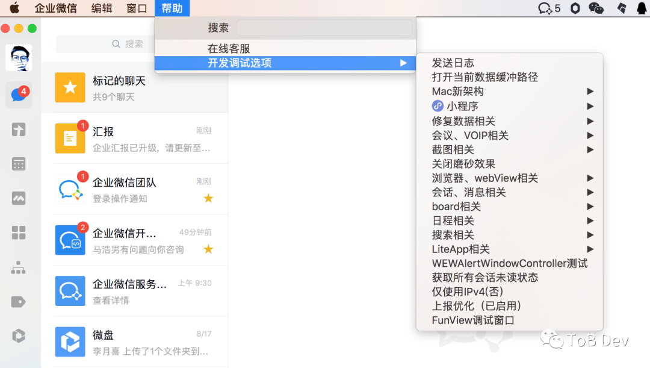Open the 标记的聊天 row
The width and height of the screenshot is (650, 368).
click(x=135, y=87)
